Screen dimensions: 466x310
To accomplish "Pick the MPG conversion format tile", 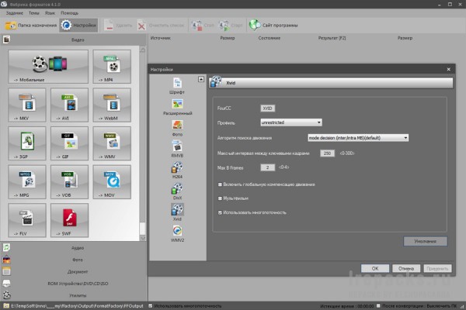I will click(27, 182).
